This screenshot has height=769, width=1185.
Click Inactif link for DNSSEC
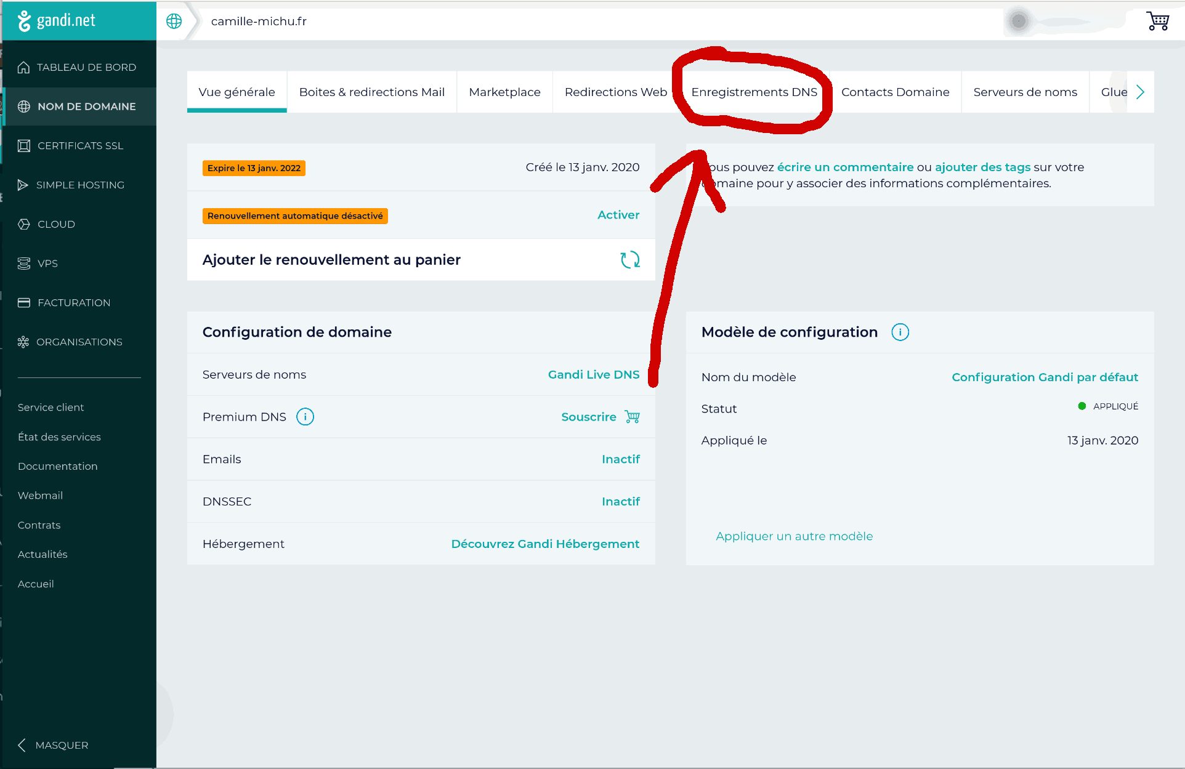coord(621,502)
